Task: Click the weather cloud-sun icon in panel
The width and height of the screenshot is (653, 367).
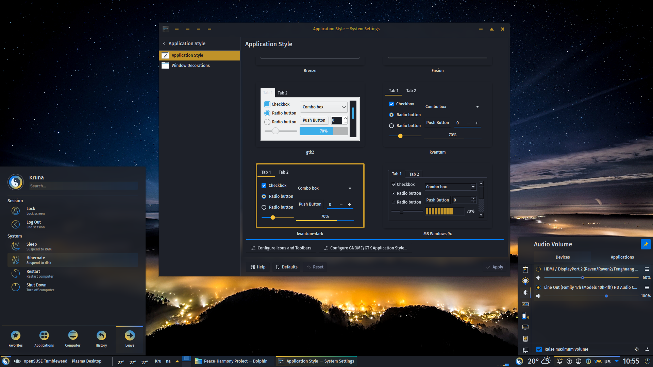Action: pos(546,361)
